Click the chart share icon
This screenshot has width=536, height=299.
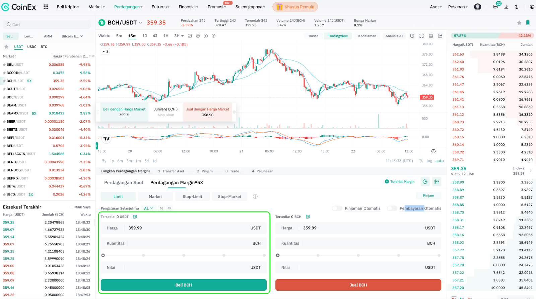(440, 36)
